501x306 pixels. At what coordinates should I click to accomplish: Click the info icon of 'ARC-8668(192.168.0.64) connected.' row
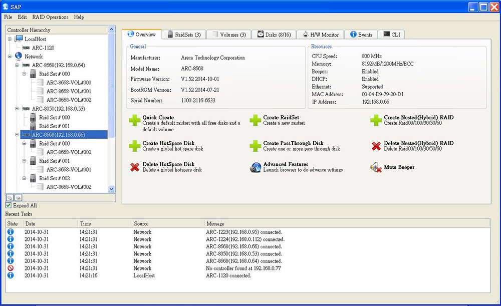tap(11, 261)
